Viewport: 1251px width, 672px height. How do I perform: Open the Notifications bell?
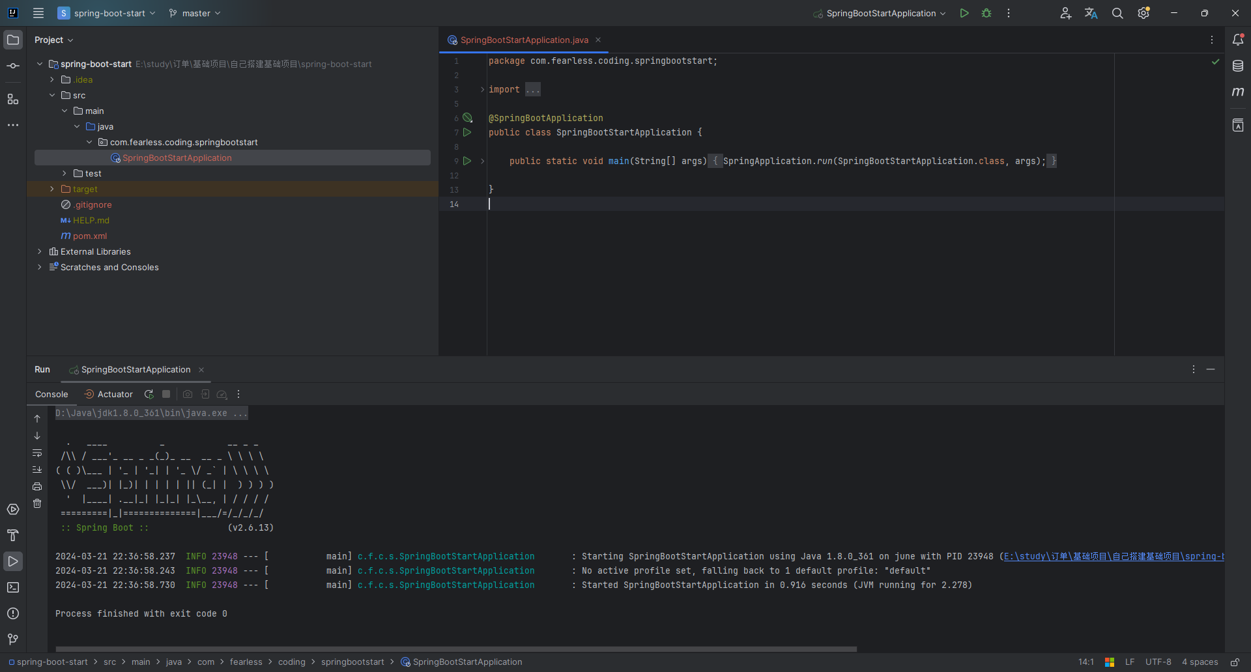click(x=1238, y=40)
